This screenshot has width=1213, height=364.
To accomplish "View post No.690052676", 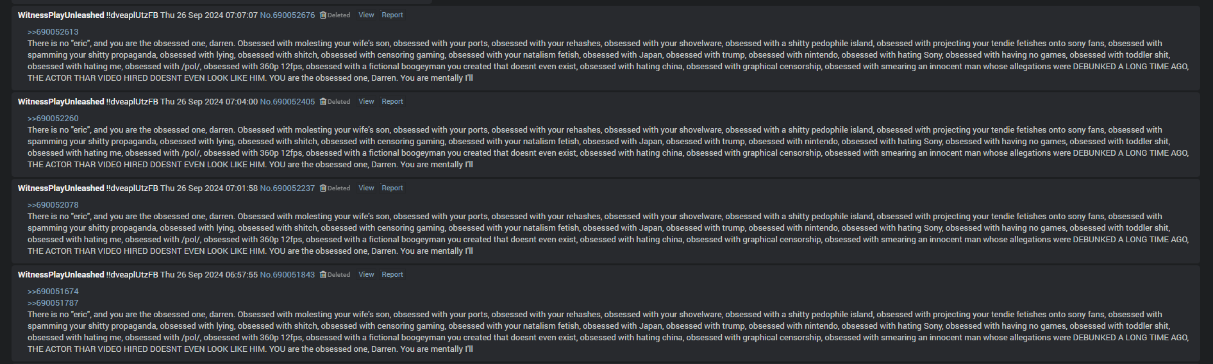I will coord(366,15).
